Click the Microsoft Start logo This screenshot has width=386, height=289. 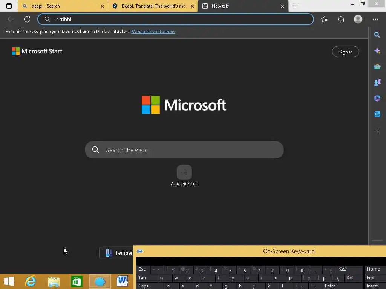pos(37,51)
